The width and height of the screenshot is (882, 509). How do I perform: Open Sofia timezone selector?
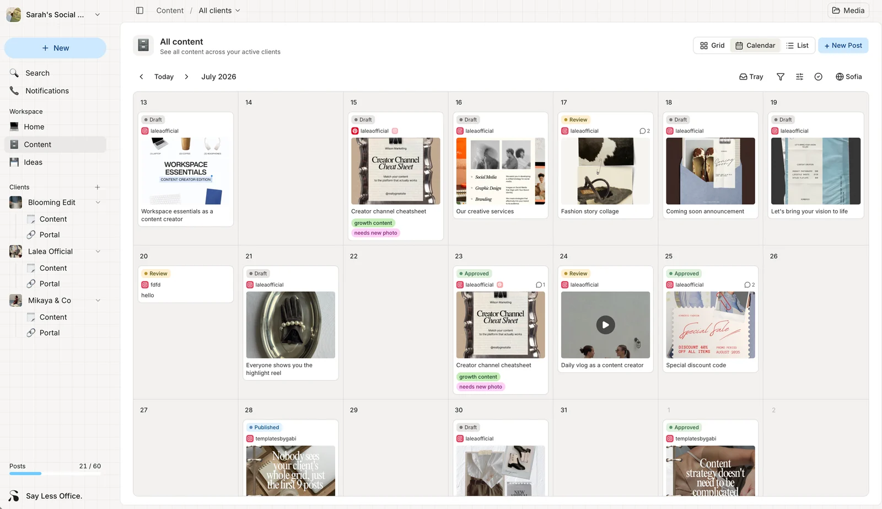pos(849,77)
